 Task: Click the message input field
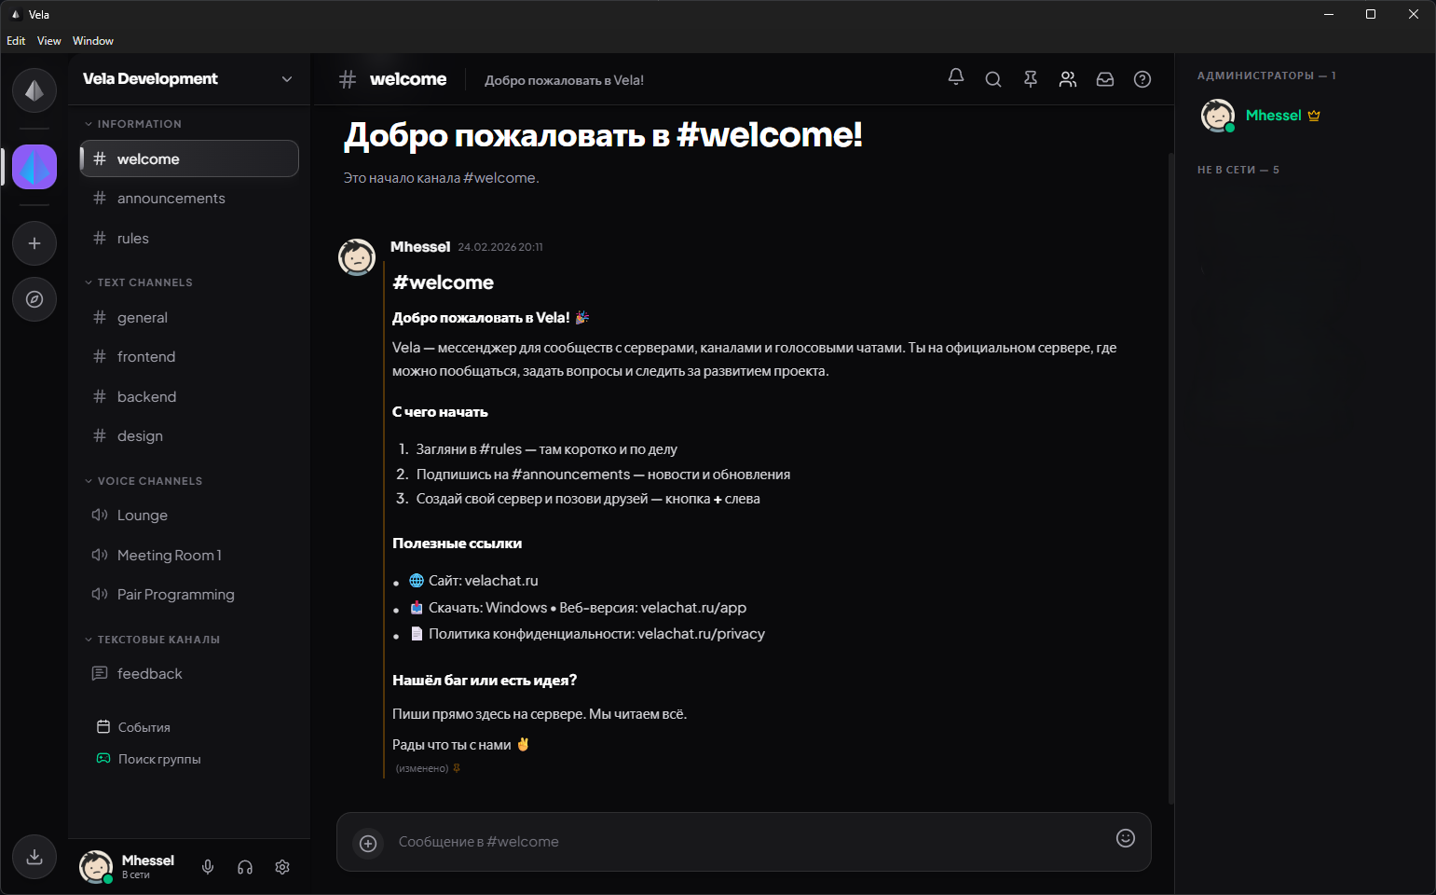click(736, 842)
